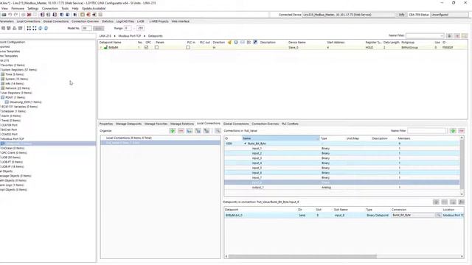Click the tan square toolbar icon
The image size is (472, 265).
[x=83, y=15]
